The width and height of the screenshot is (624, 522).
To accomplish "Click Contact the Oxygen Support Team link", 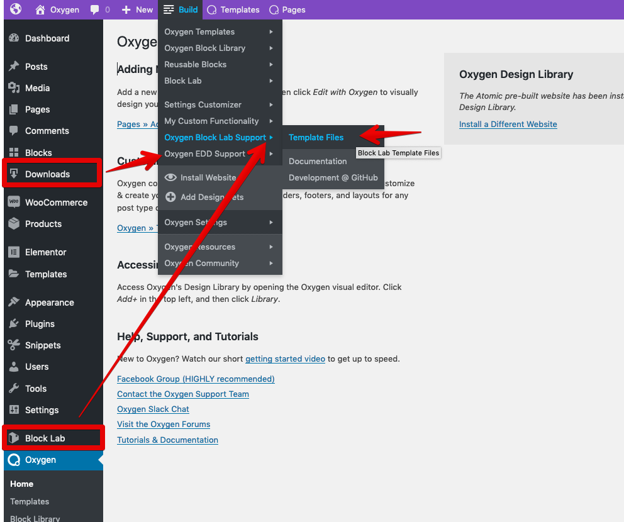I will pos(183,394).
